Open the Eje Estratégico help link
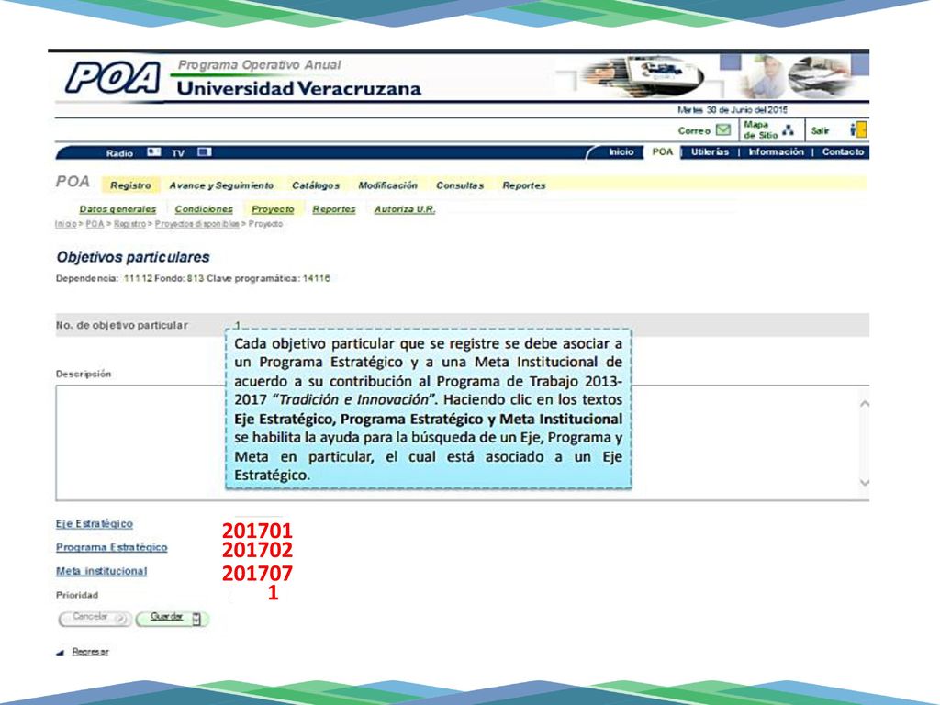 95,524
